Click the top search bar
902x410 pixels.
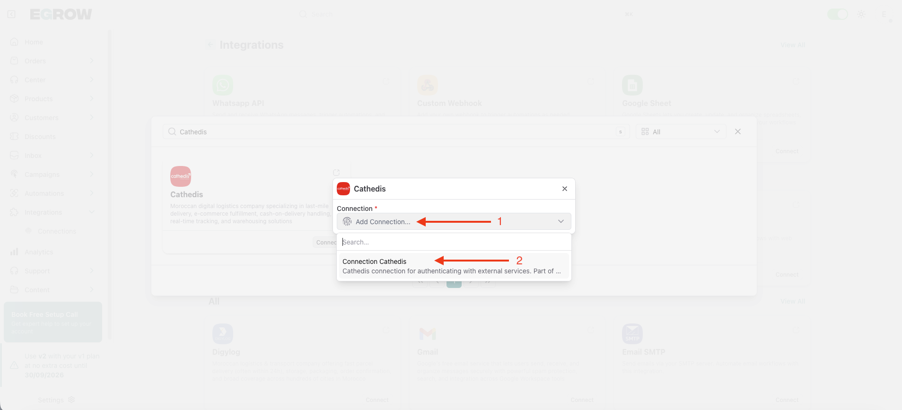pos(466,14)
